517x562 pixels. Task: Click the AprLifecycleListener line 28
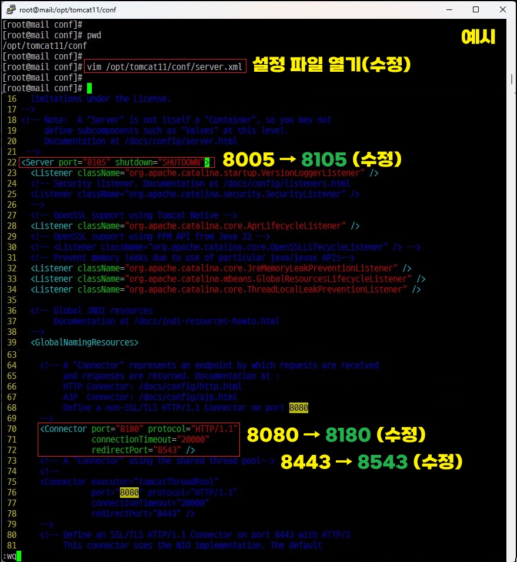[x=195, y=226]
